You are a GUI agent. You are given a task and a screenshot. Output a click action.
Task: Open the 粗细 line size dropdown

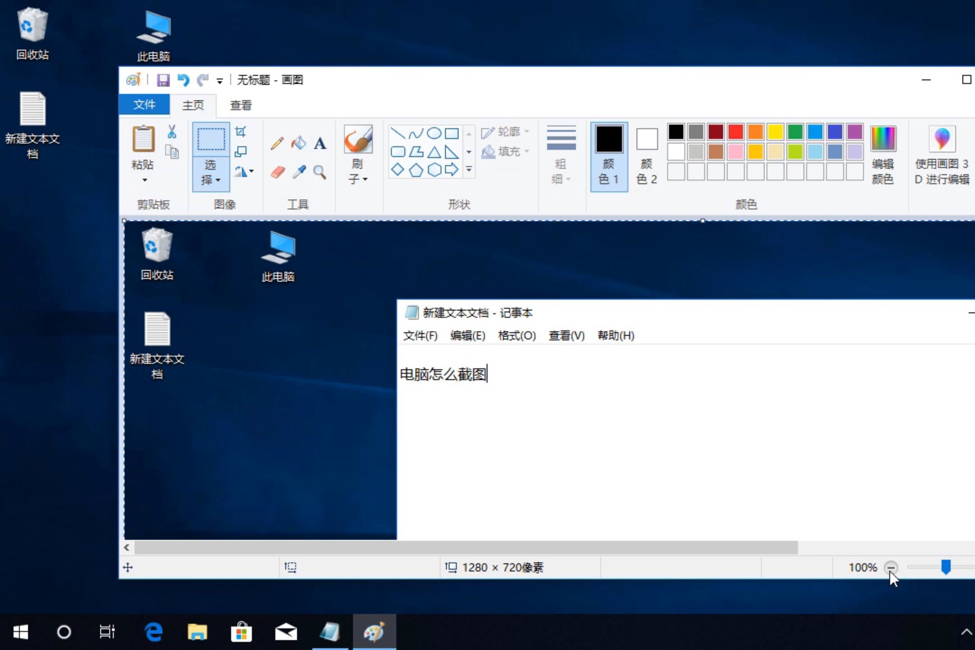561,155
